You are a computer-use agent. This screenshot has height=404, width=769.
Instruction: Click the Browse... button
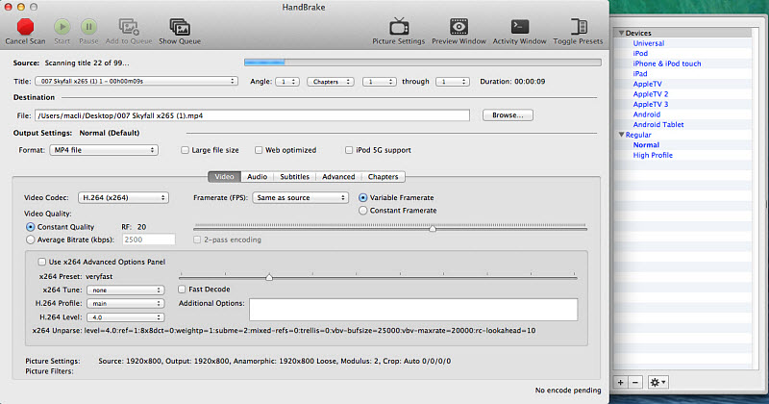pos(508,115)
